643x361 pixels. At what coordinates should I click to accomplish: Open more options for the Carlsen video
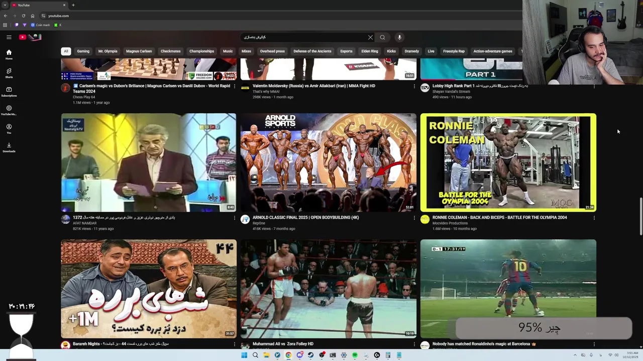coord(234,87)
